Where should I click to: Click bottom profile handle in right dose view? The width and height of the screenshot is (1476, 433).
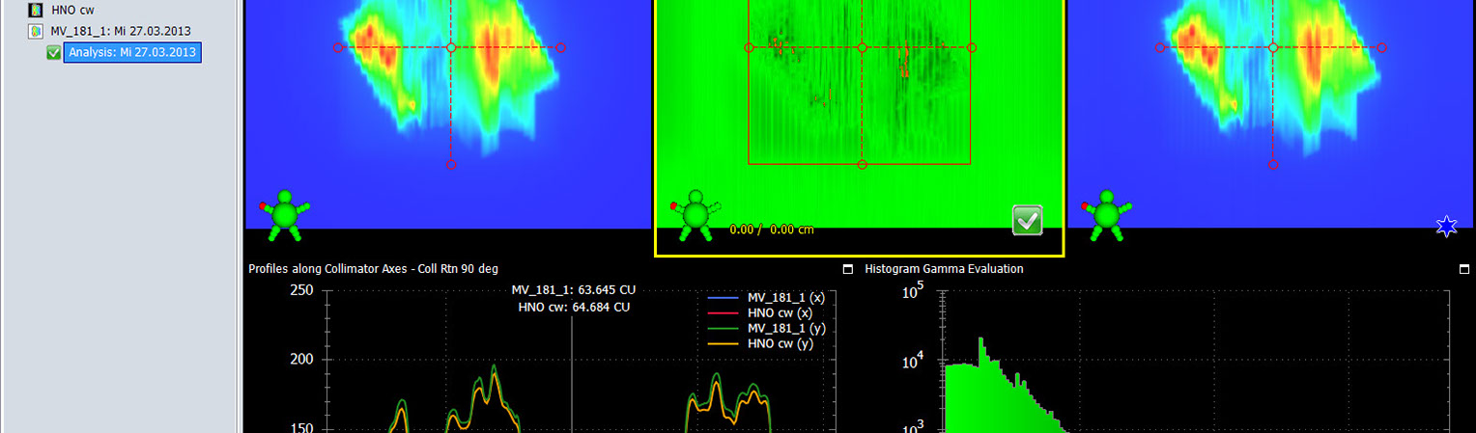pyautogui.click(x=1273, y=165)
